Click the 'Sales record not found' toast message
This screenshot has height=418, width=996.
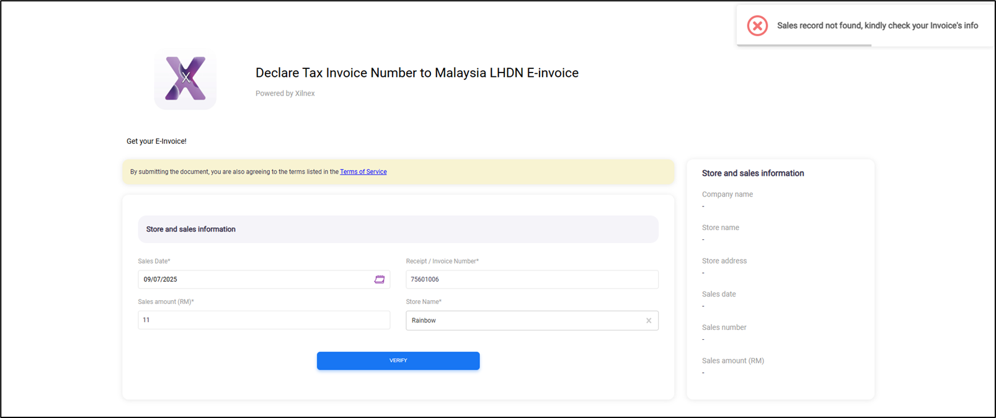click(877, 26)
